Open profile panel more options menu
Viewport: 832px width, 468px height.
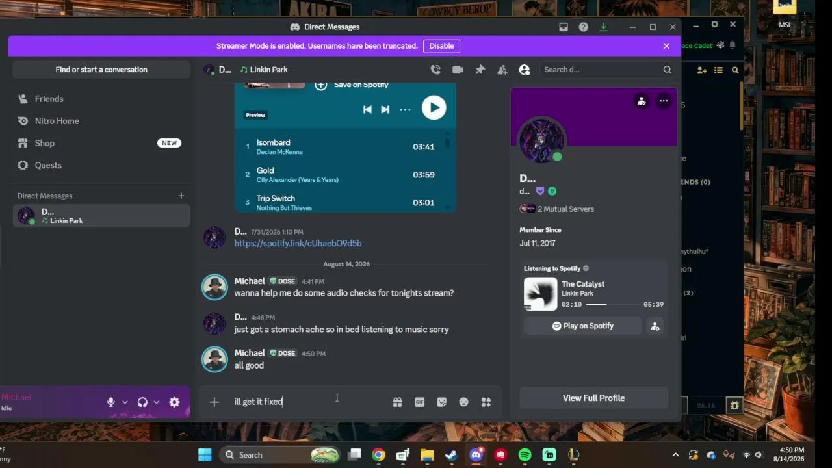coord(664,101)
